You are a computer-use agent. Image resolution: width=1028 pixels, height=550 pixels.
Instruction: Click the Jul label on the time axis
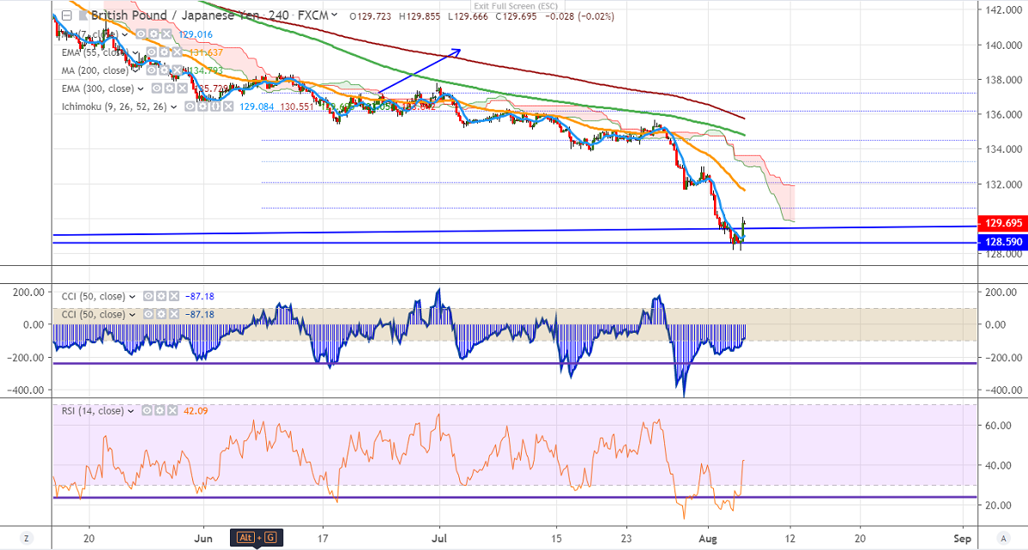pos(439,538)
